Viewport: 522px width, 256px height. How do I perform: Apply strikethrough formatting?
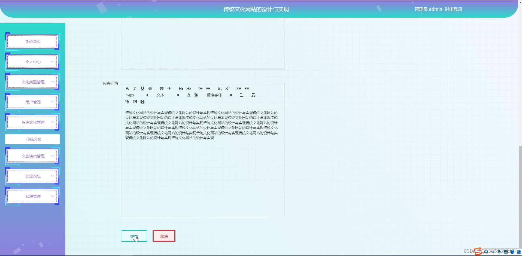click(150, 89)
